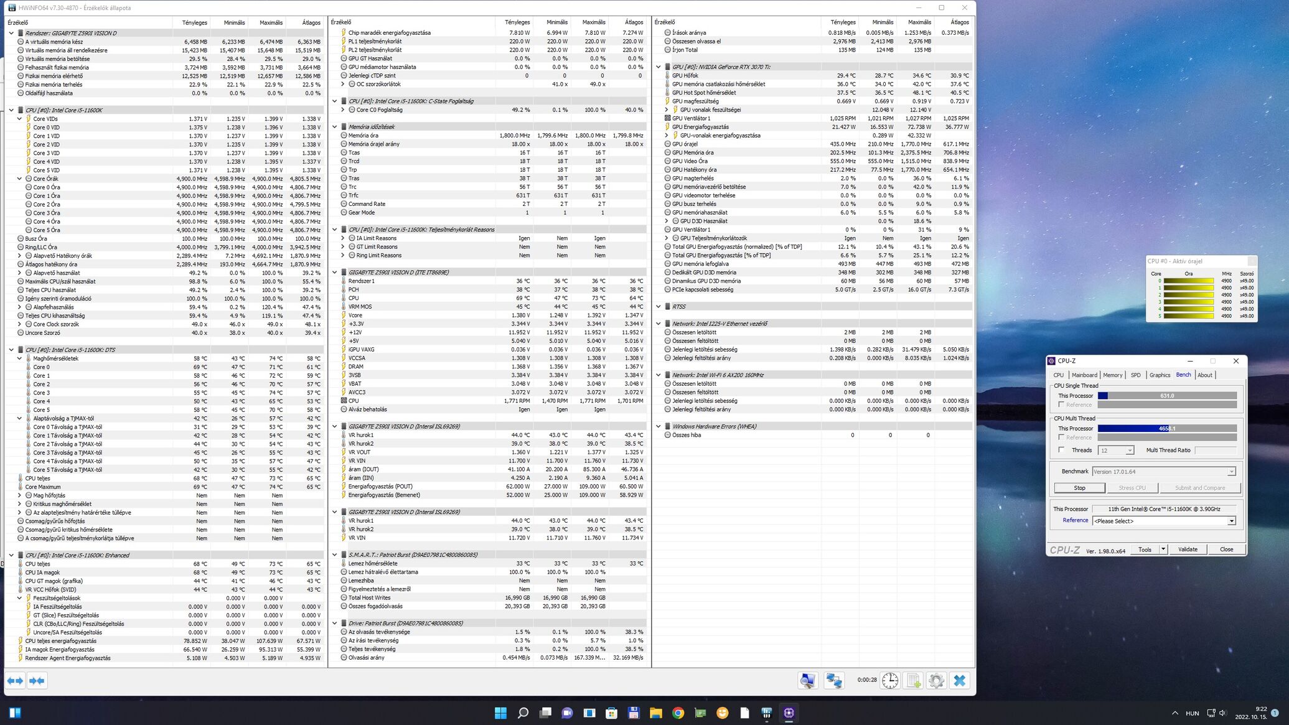Switch to the Graphics tab in CPU-Z
This screenshot has width=1289, height=725.
pos(1160,375)
